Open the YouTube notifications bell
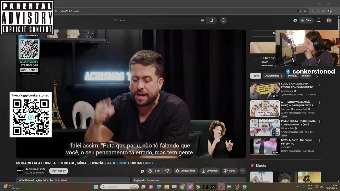Viewport: 340px width, 191px height. (x=319, y=20)
